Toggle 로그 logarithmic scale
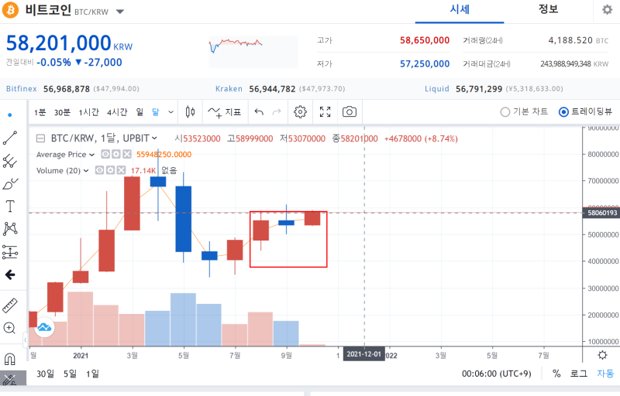Screen dimensions: 620x396 click(x=579, y=374)
